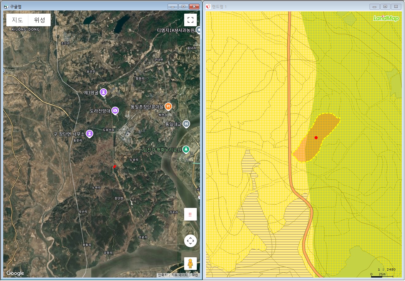Open the map camera pan controls

[x=190, y=241]
